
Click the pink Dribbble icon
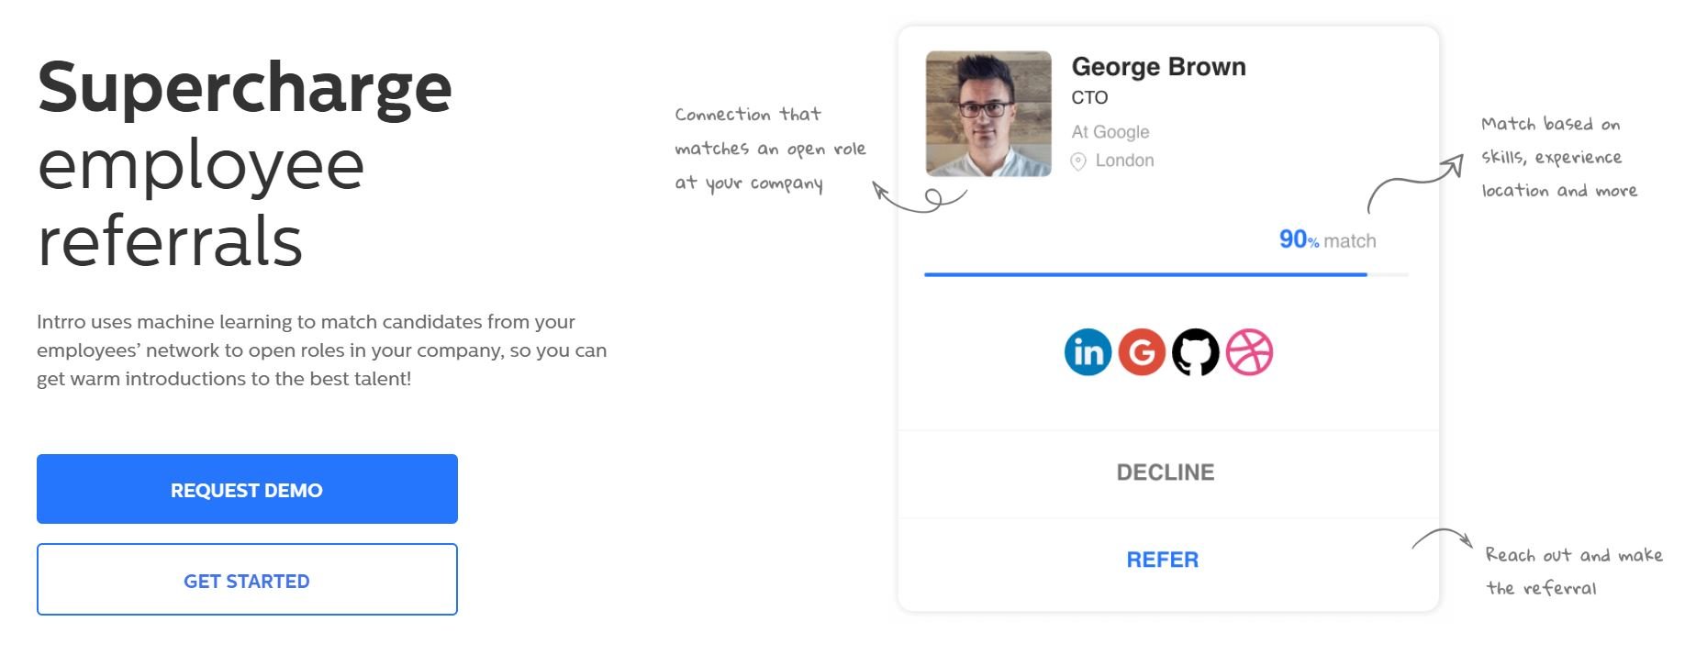click(x=1249, y=352)
